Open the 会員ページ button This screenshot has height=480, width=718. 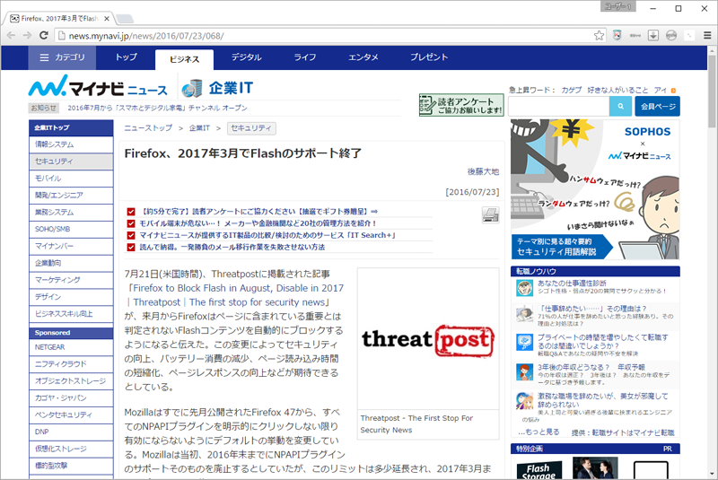pyautogui.click(x=658, y=107)
